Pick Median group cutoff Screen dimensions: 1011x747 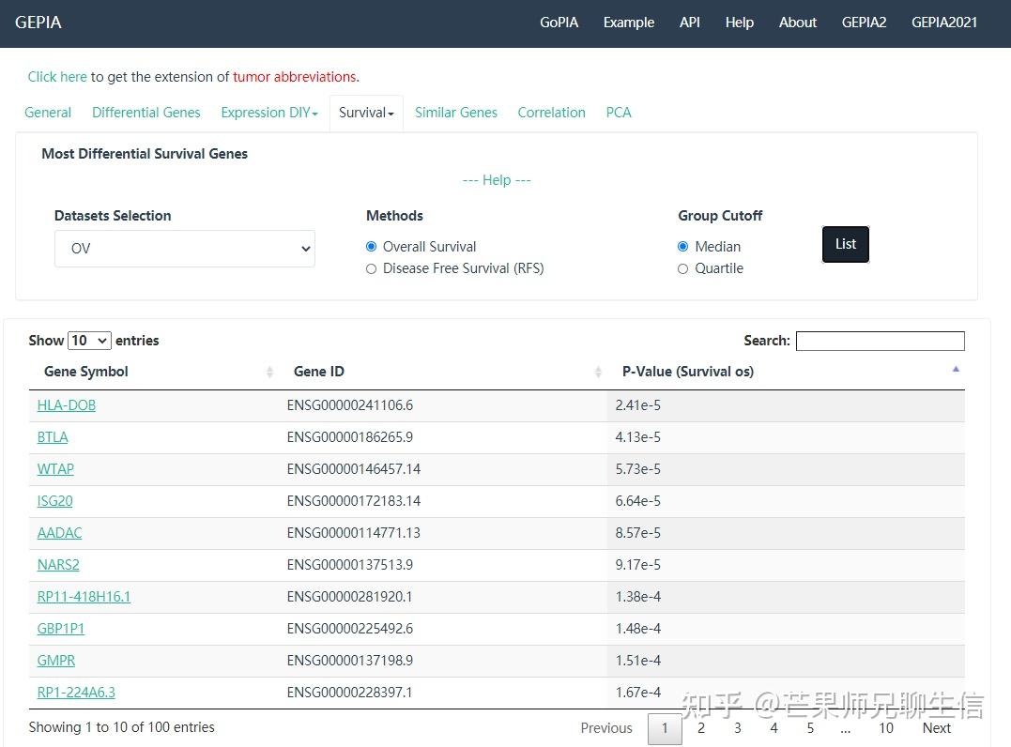pos(683,247)
